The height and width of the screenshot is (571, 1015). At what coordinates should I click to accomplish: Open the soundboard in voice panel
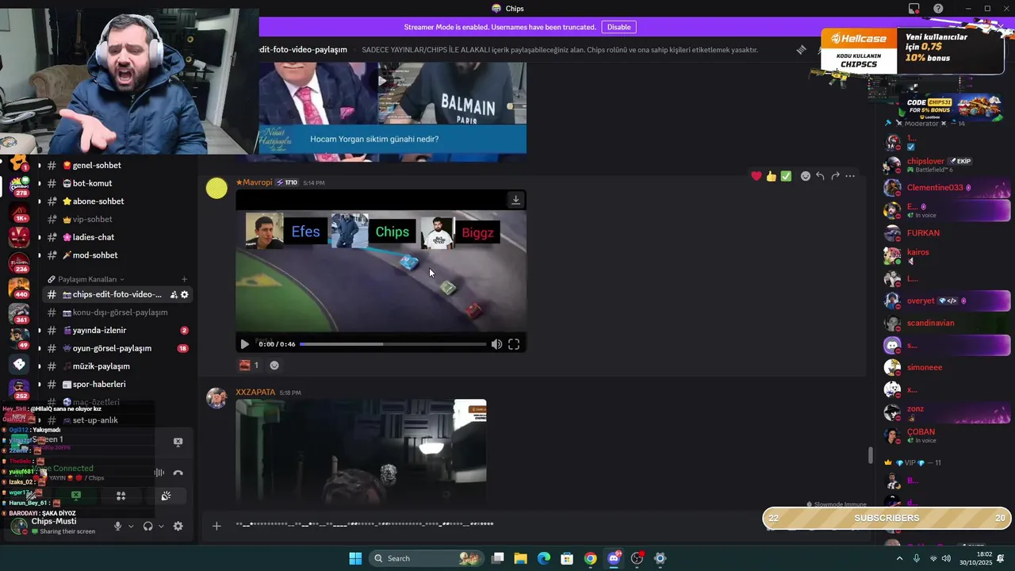166,496
